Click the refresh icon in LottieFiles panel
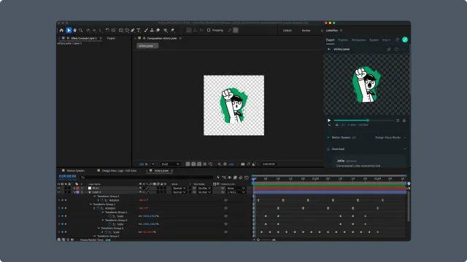The height and width of the screenshot is (262, 467). tap(396, 49)
